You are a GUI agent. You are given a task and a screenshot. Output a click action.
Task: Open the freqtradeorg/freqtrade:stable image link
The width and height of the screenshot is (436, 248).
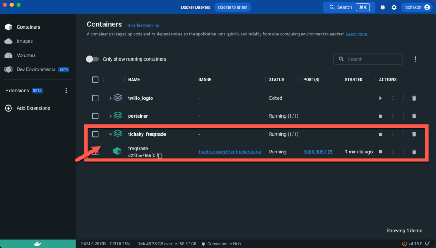(x=229, y=152)
